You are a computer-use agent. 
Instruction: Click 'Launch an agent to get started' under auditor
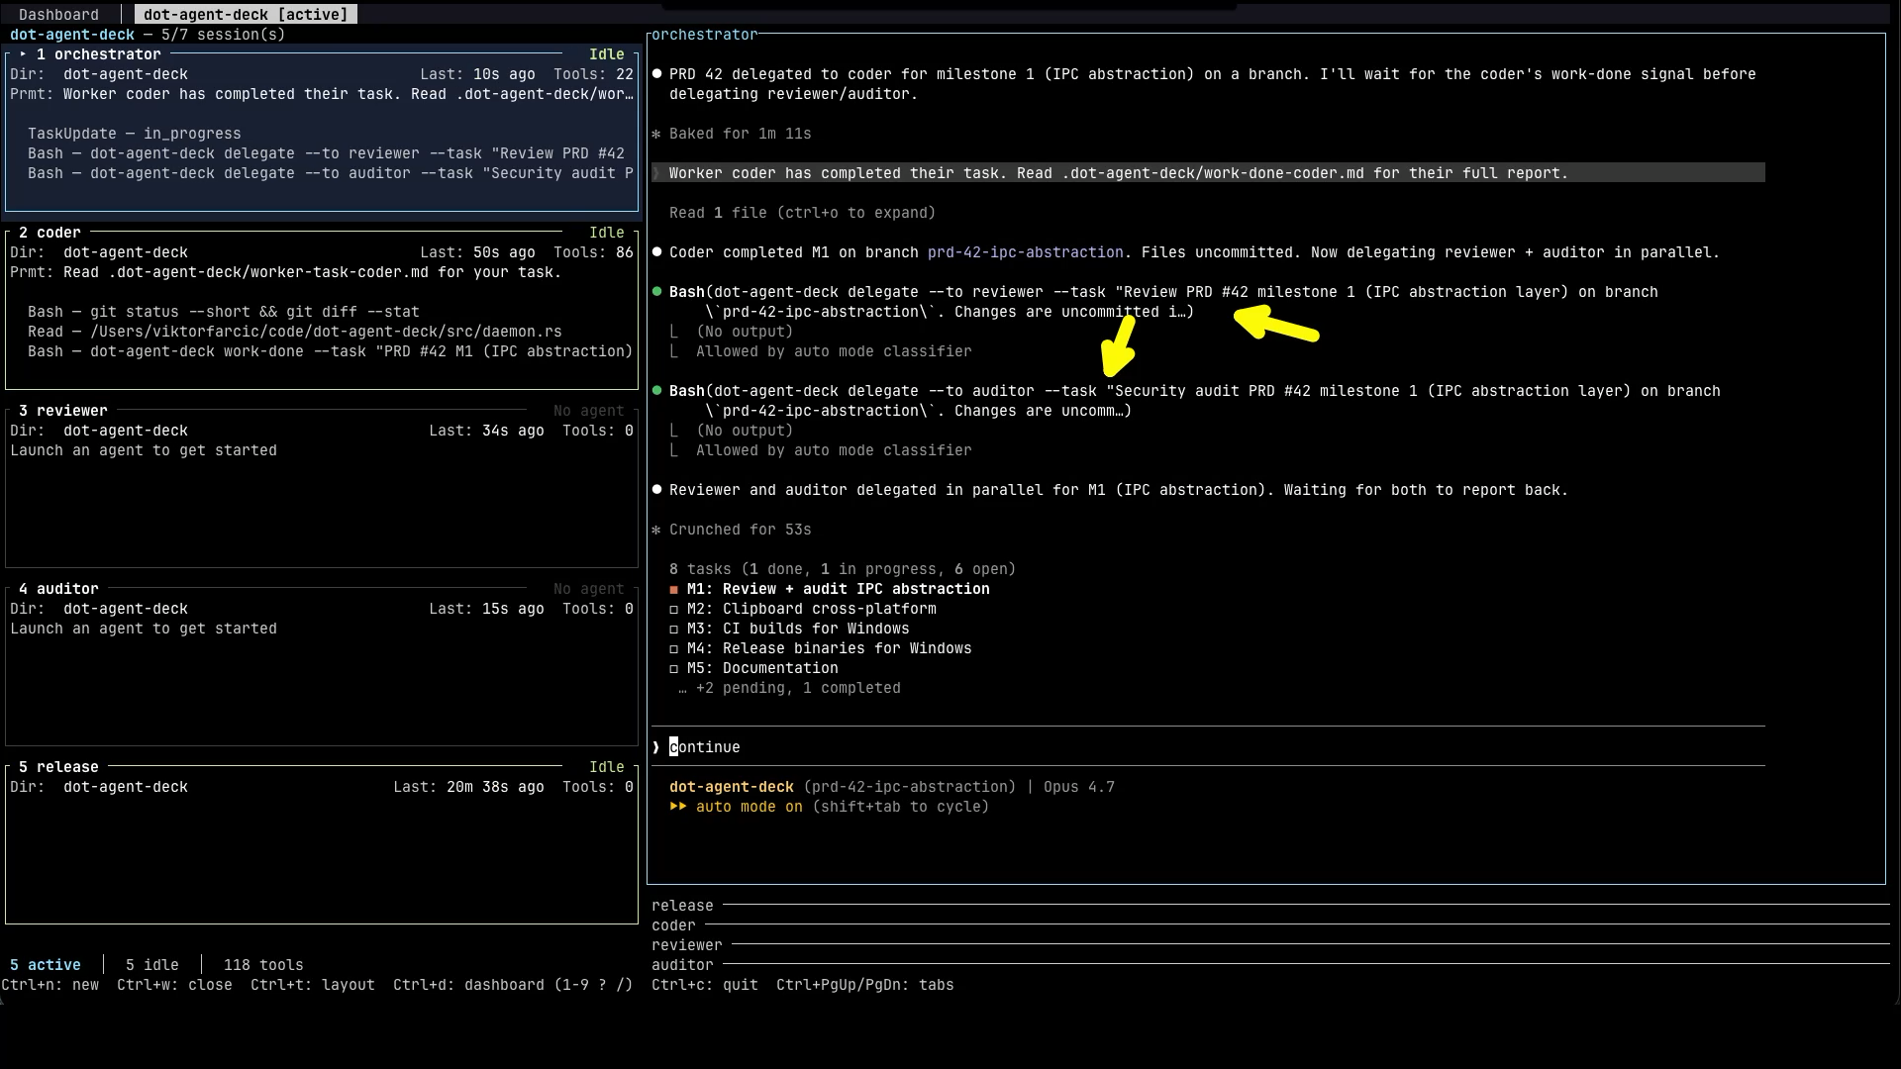coord(144,629)
